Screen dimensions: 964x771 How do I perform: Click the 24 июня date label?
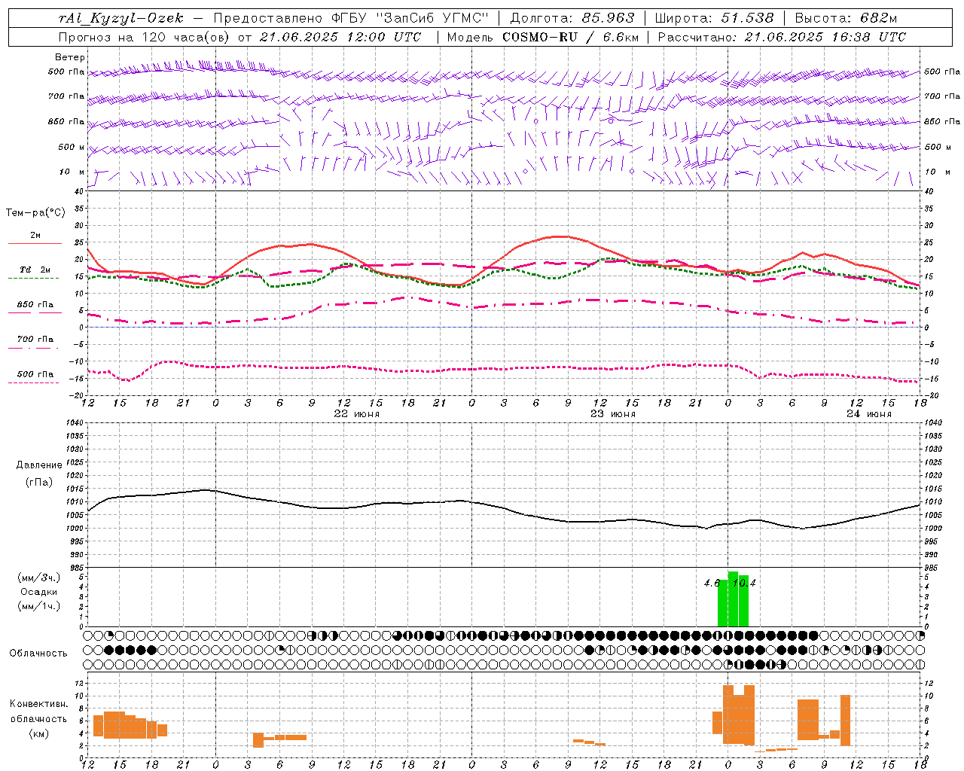click(x=869, y=414)
